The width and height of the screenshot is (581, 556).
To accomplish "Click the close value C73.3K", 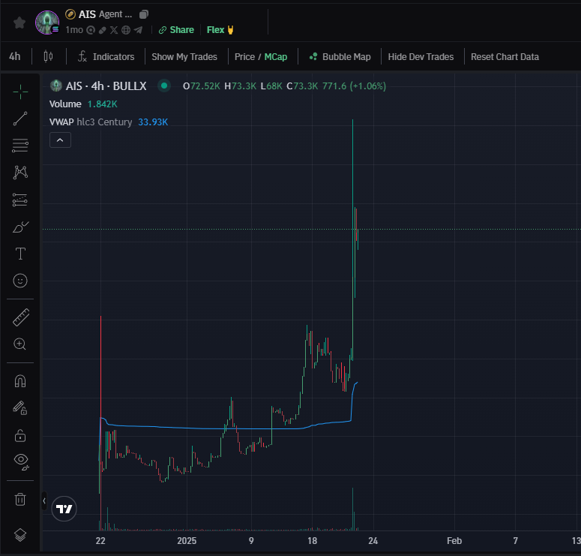I will pyautogui.click(x=302, y=86).
